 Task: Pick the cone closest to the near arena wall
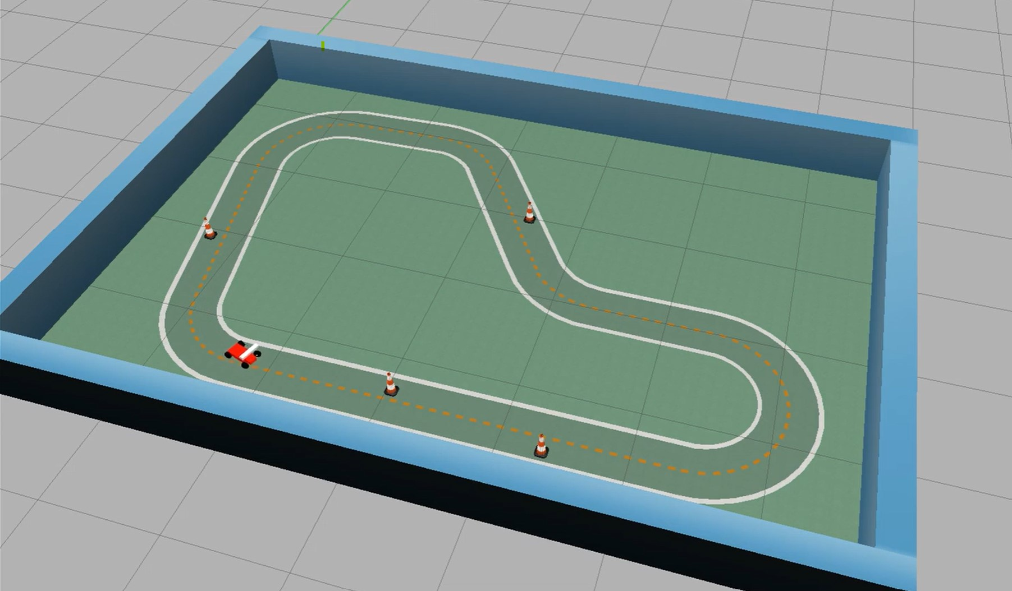pyautogui.click(x=541, y=446)
